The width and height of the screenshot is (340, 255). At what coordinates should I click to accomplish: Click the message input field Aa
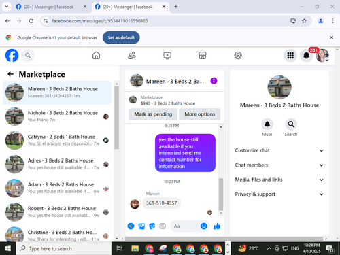pyautogui.click(x=186, y=226)
